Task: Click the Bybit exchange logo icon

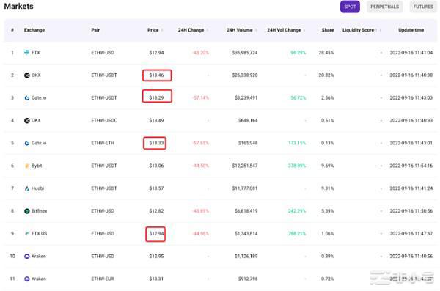Action: coord(27,166)
